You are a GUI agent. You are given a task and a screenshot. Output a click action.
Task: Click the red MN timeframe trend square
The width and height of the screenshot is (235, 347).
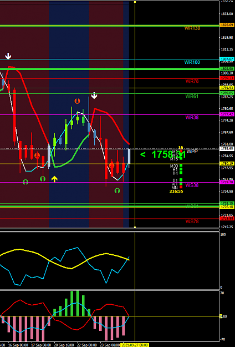[181, 187]
